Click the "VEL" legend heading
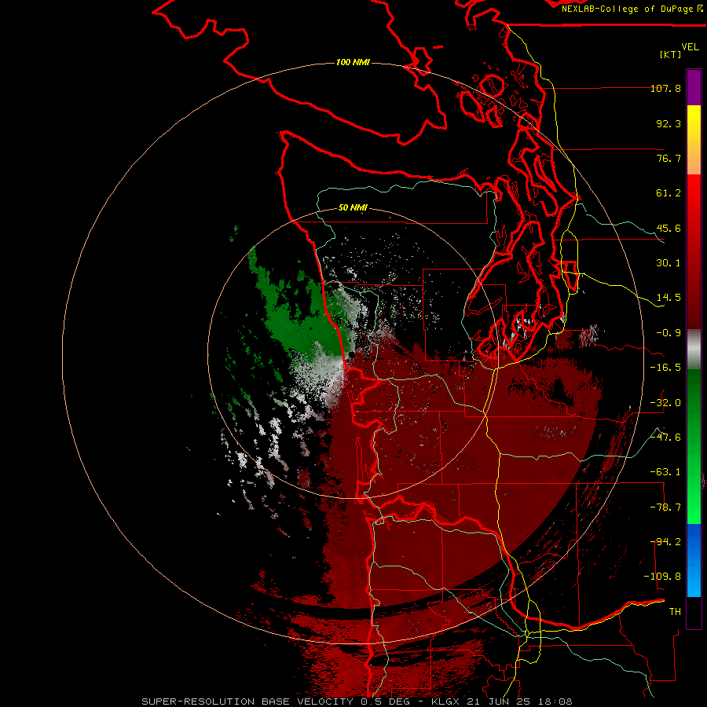Image resolution: width=707 pixels, height=707 pixels. pyautogui.click(x=690, y=46)
